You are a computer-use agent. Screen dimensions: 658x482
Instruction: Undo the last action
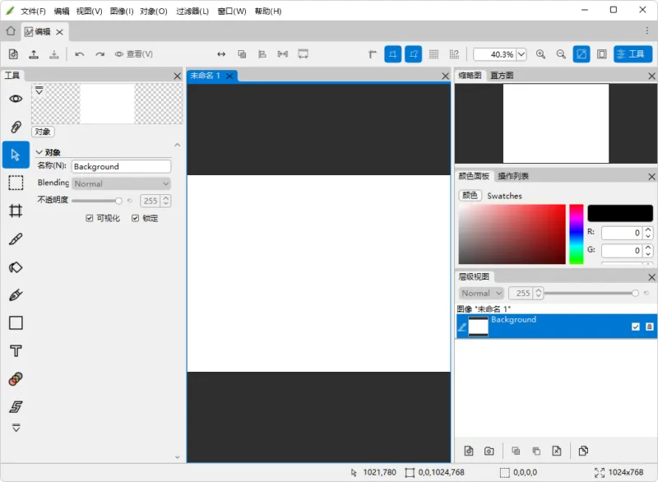pos(80,54)
